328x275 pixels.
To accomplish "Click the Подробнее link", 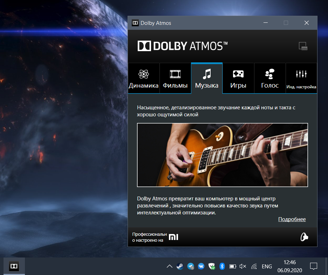I will pos(292,219).
